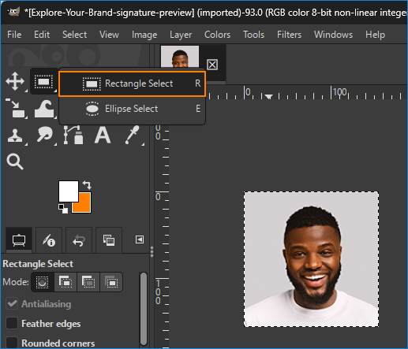
Task: Choose Ellipse Select from the flyout
Action: (132, 109)
